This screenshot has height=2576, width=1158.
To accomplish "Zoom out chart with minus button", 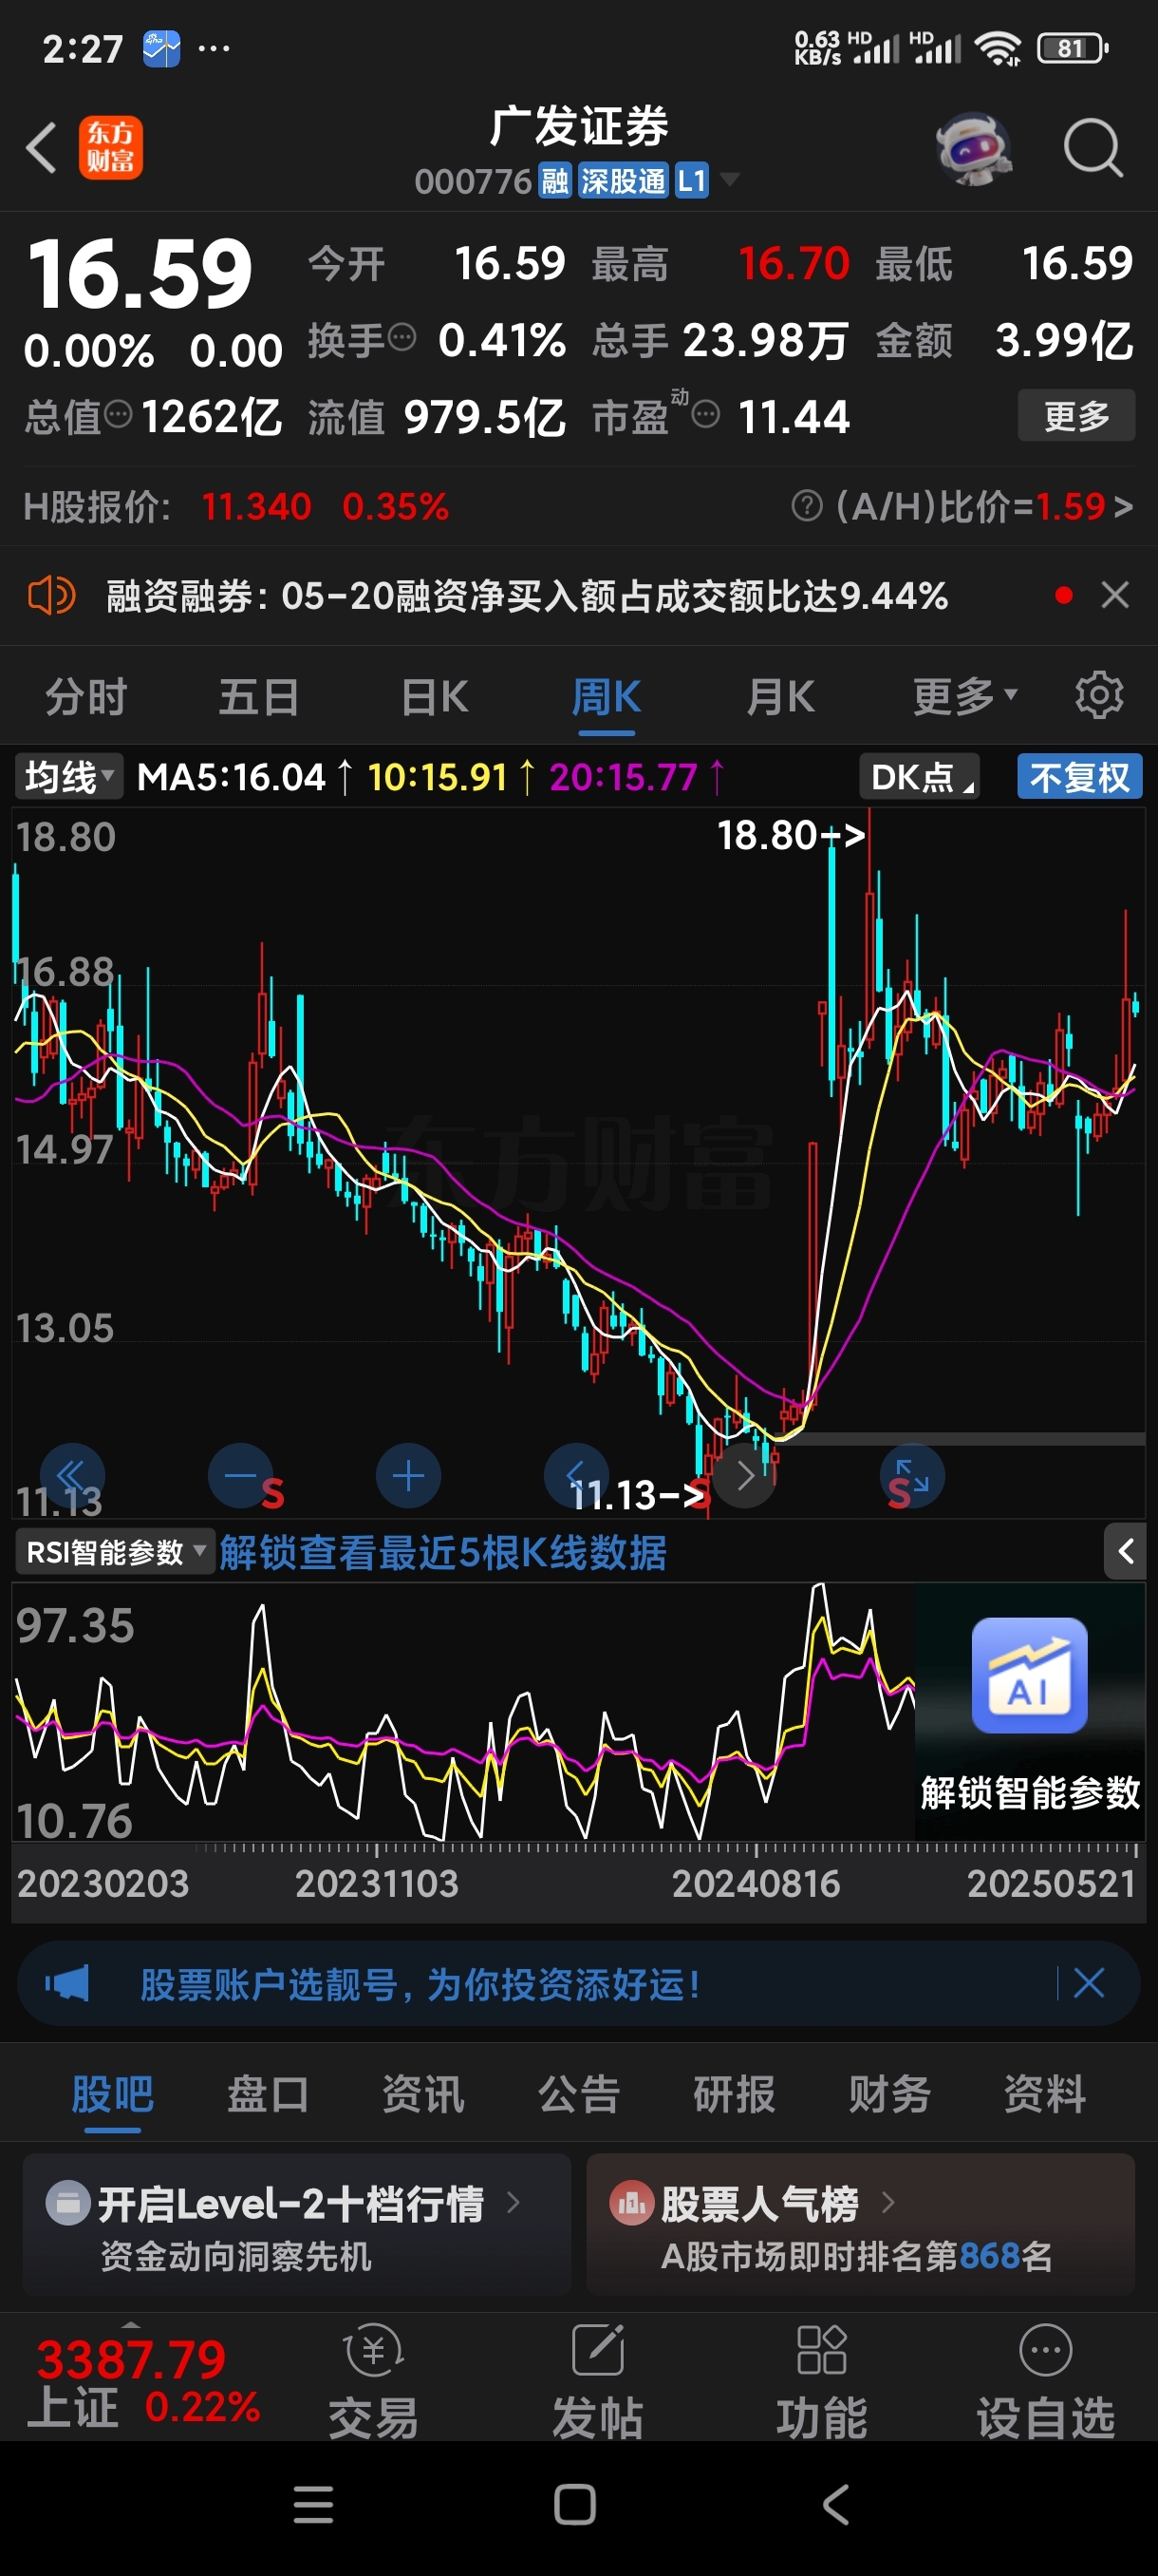I will point(240,1476).
